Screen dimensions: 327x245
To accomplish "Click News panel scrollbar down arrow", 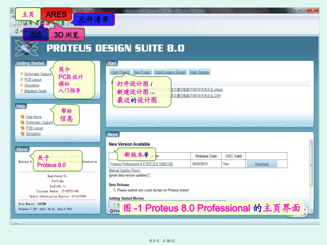I will coord(311,211).
